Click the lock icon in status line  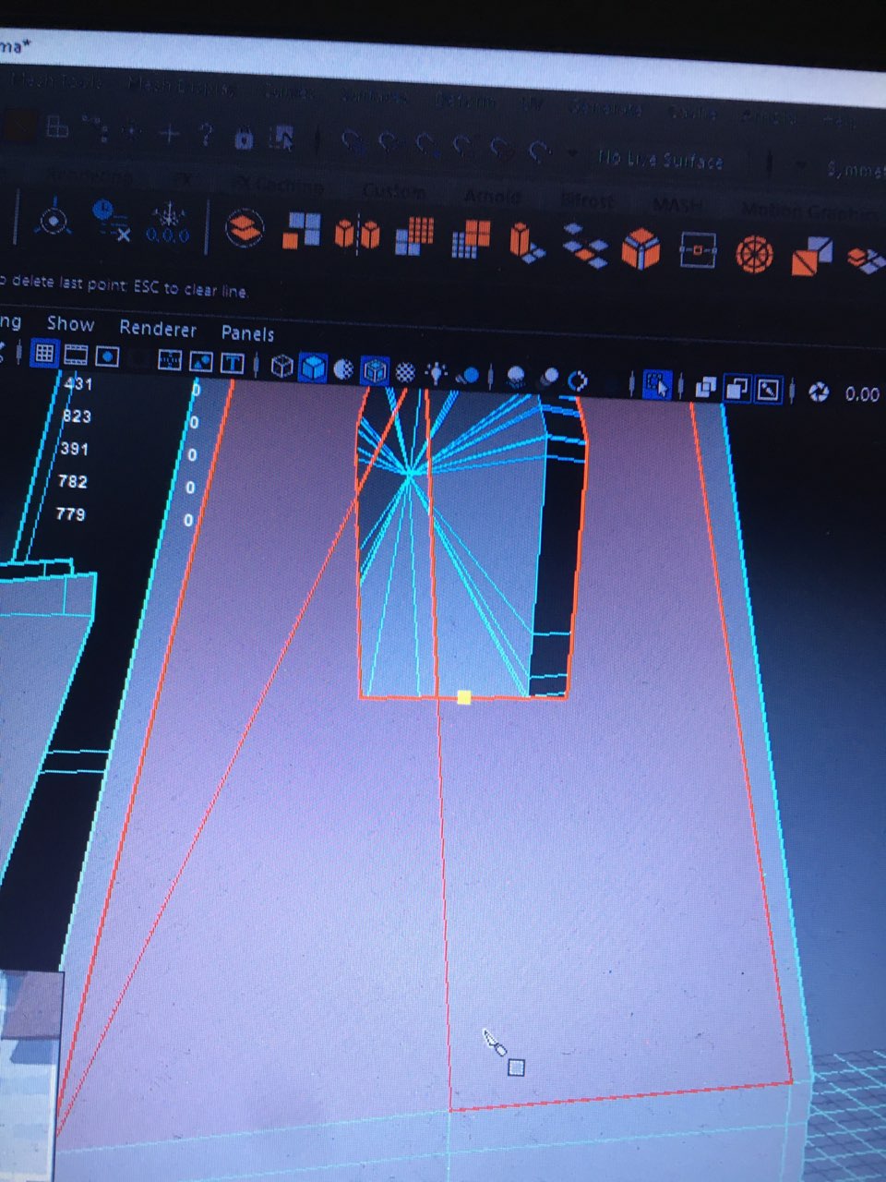(x=244, y=139)
